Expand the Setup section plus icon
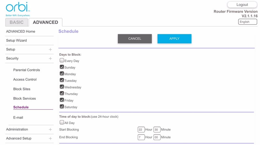The width and height of the screenshot is (260, 145). (x=50, y=49)
